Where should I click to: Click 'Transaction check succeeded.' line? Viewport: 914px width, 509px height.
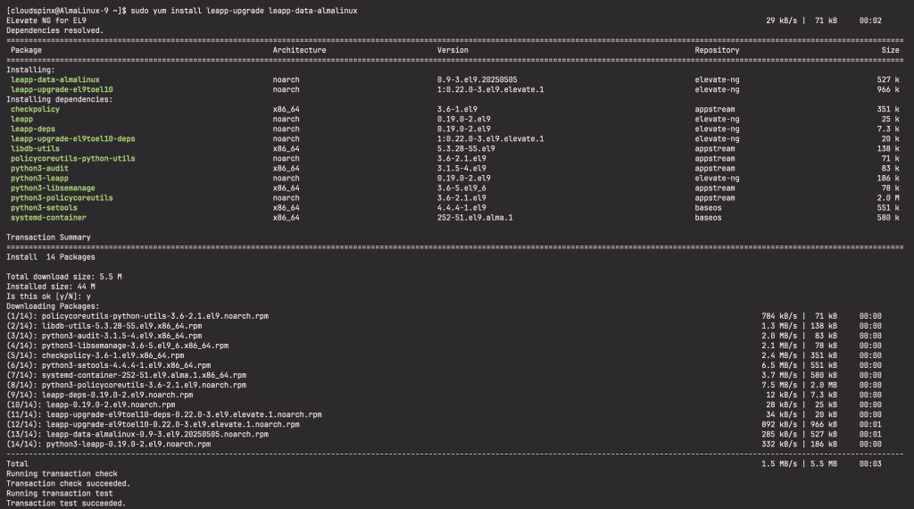(68, 484)
